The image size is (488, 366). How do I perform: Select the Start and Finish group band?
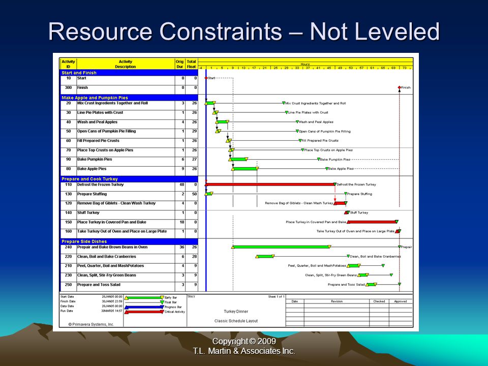(x=129, y=73)
